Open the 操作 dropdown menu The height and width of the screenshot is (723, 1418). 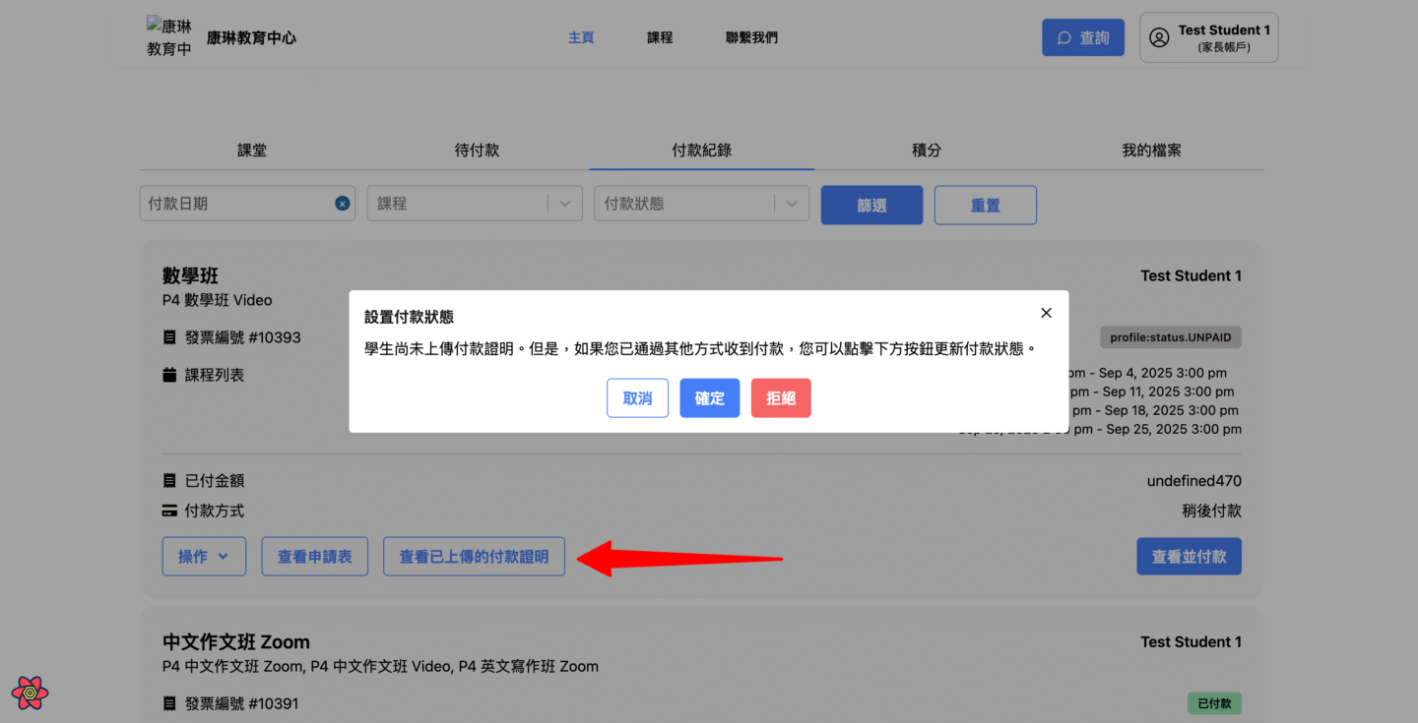point(204,557)
